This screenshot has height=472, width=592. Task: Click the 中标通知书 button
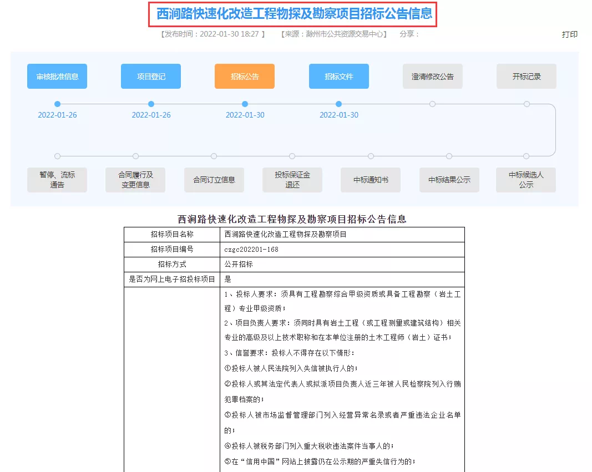(x=370, y=180)
